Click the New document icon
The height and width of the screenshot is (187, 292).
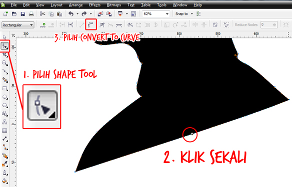(5, 14)
